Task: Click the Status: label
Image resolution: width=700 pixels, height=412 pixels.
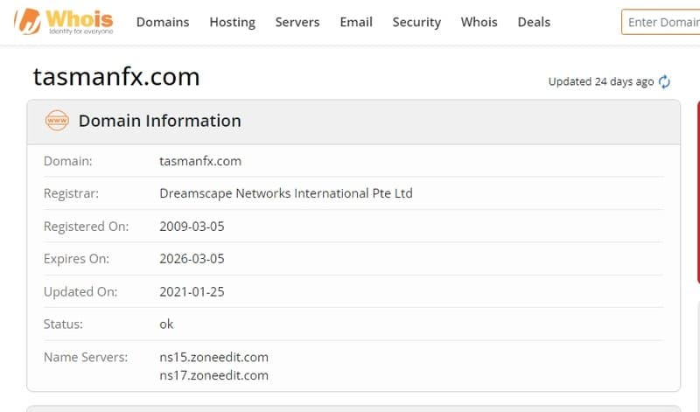Action: [x=63, y=324]
